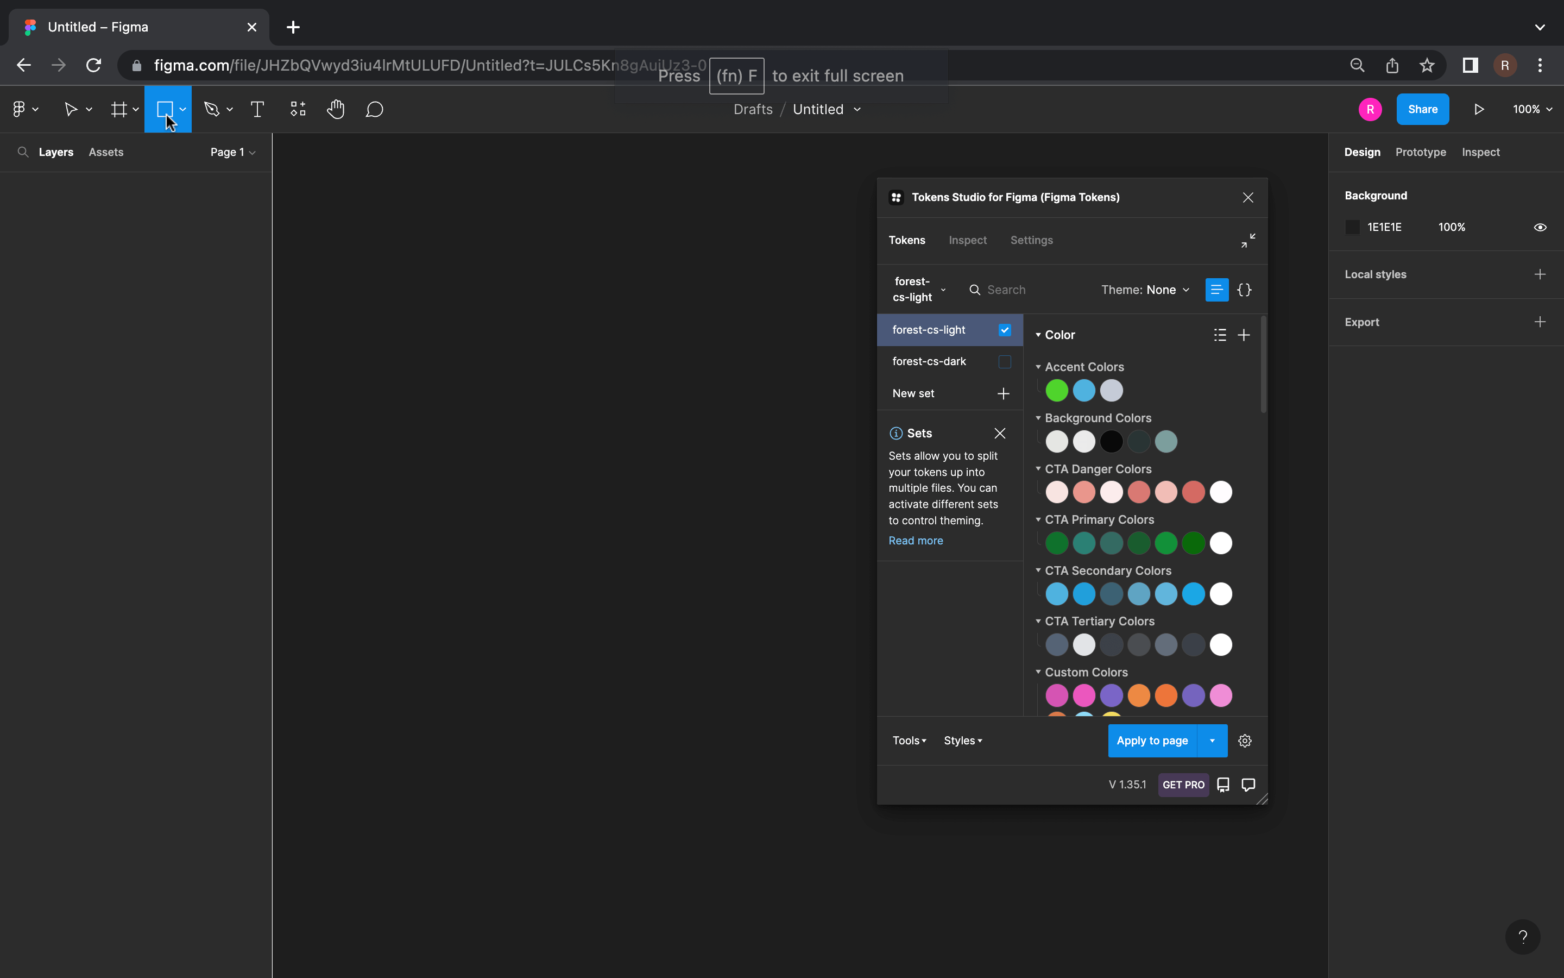Open the Figma main menu icon
This screenshot has width=1564, height=978.
click(20, 109)
